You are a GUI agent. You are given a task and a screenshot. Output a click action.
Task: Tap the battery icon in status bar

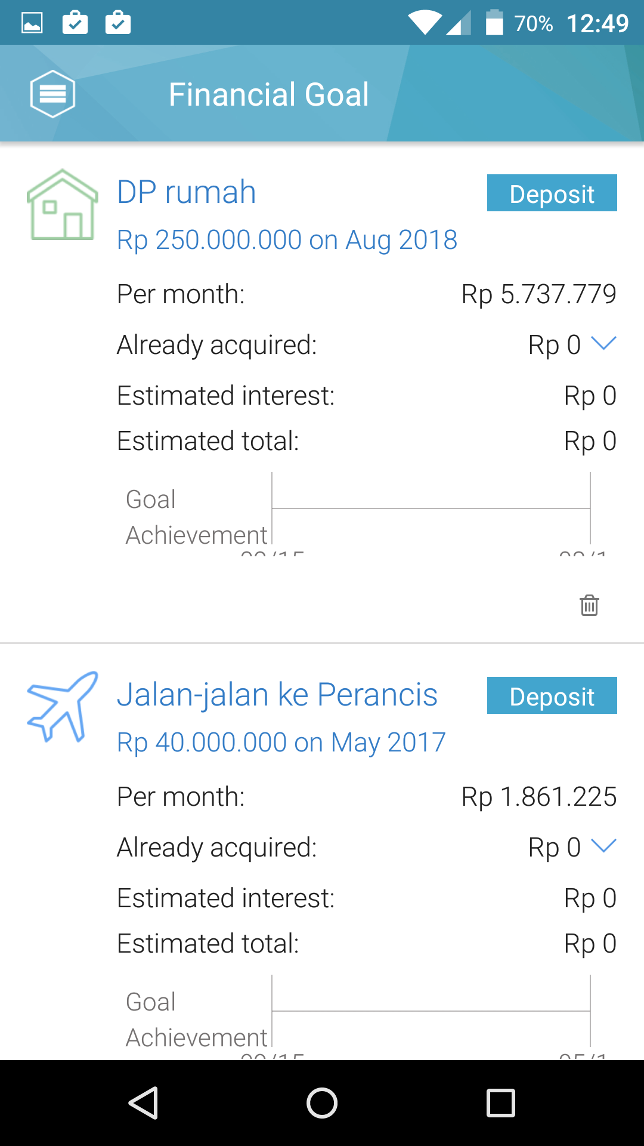tap(494, 23)
